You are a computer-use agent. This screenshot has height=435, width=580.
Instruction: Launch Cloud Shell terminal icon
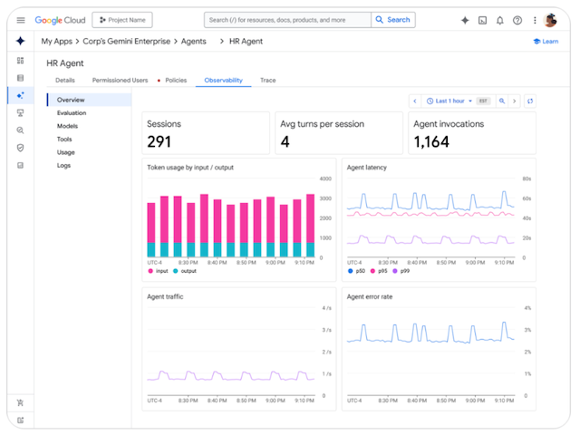pos(482,20)
